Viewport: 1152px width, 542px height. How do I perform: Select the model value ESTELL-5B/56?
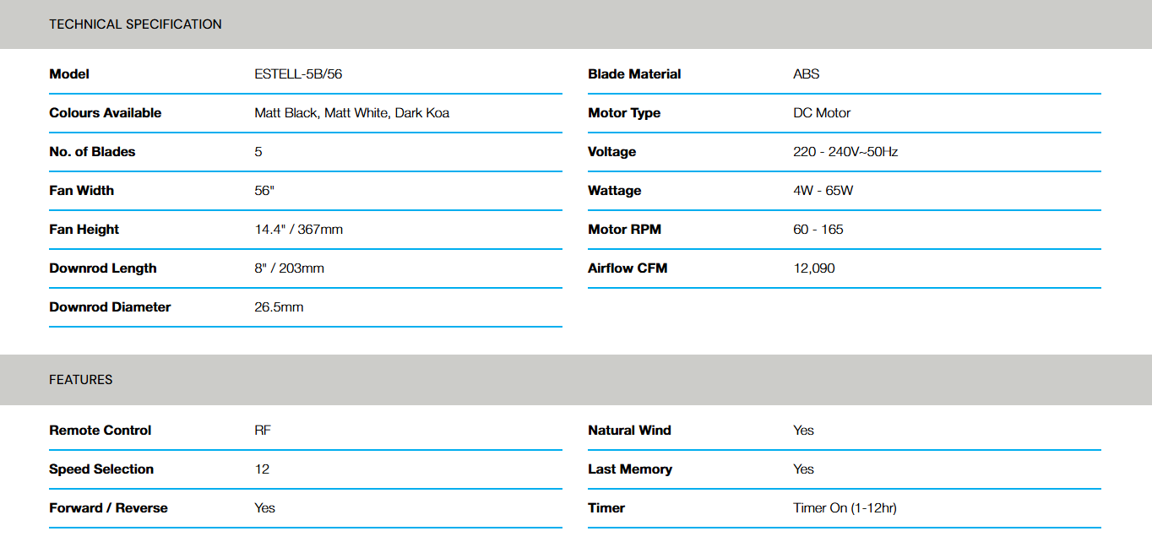[298, 74]
